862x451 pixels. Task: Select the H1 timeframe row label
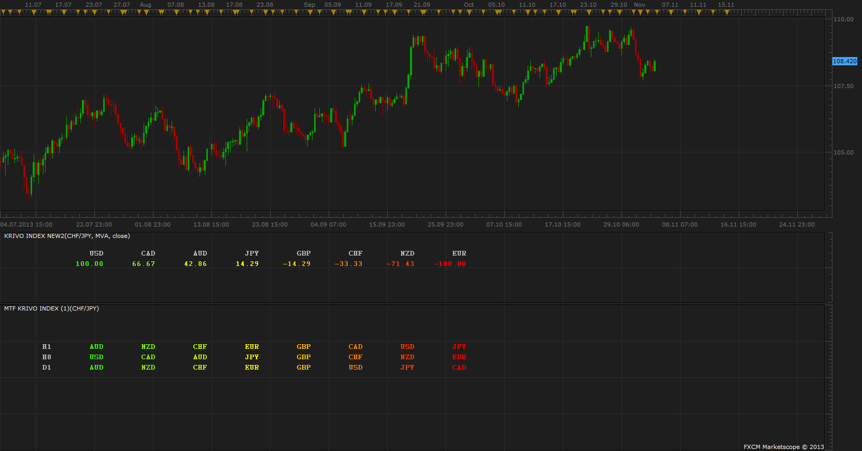(47, 347)
